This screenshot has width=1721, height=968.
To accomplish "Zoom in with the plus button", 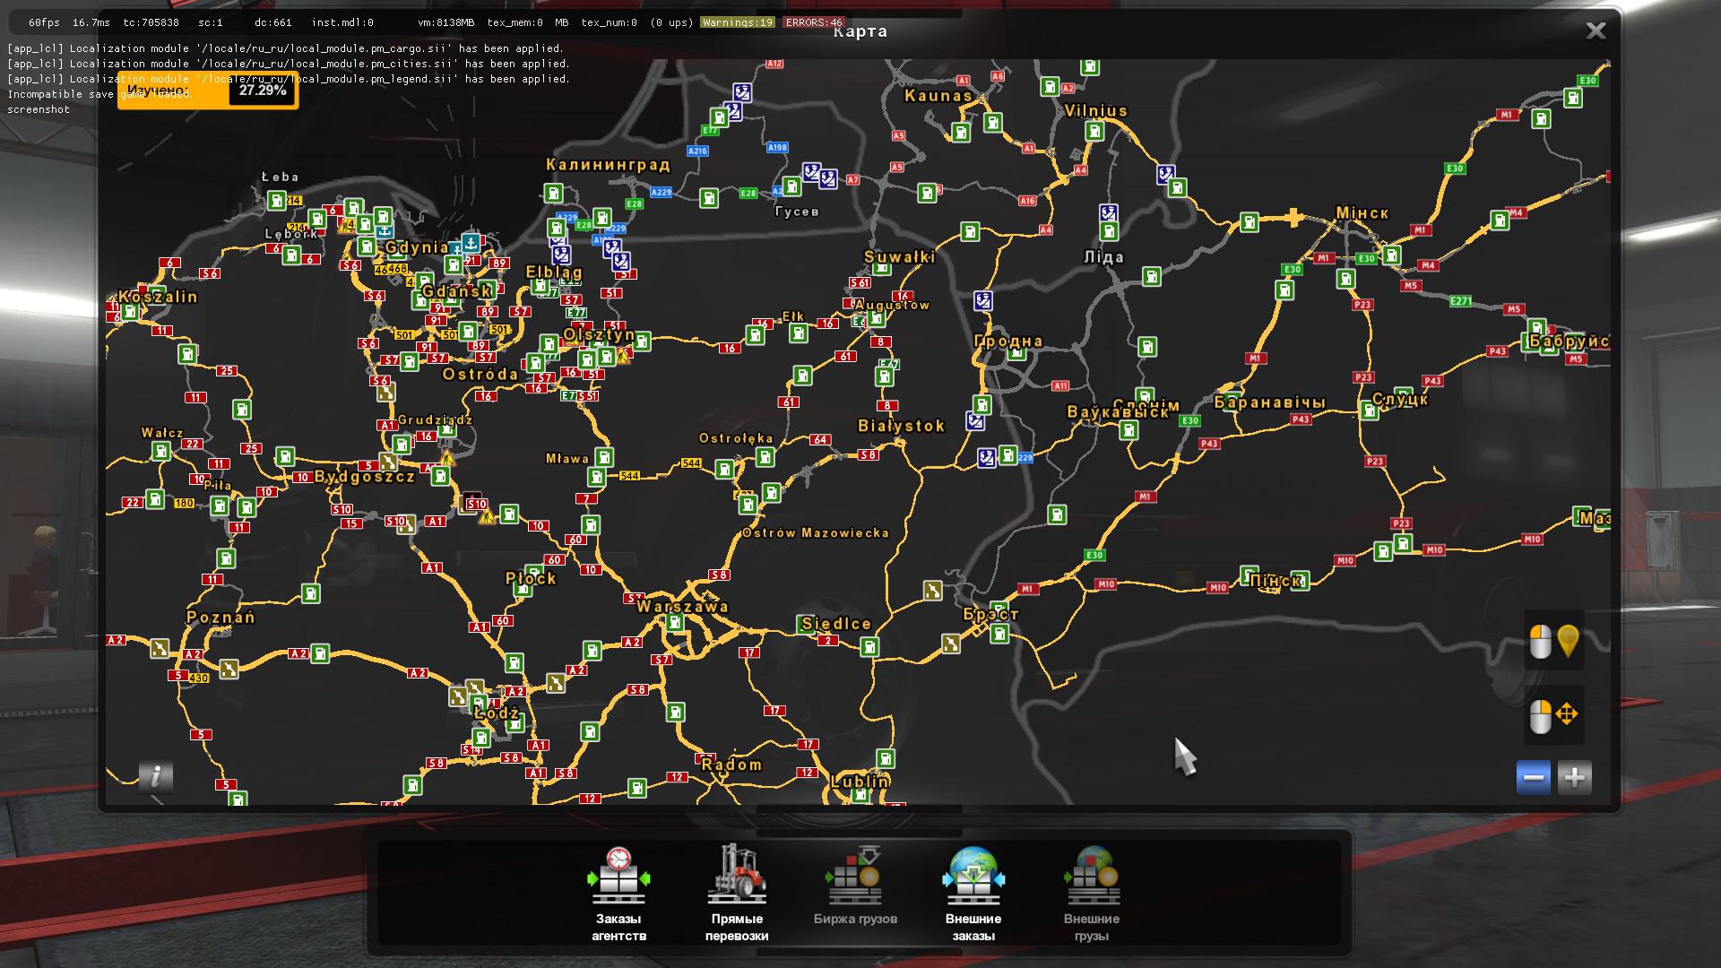I will pos(1575,777).
